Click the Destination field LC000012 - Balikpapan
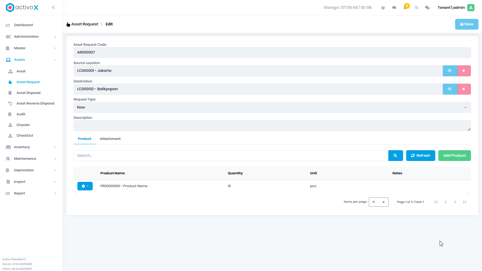Screen dimensions: 482x271 pos(258,89)
